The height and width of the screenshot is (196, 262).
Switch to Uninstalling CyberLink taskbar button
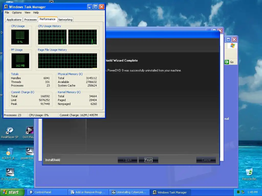(129, 192)
